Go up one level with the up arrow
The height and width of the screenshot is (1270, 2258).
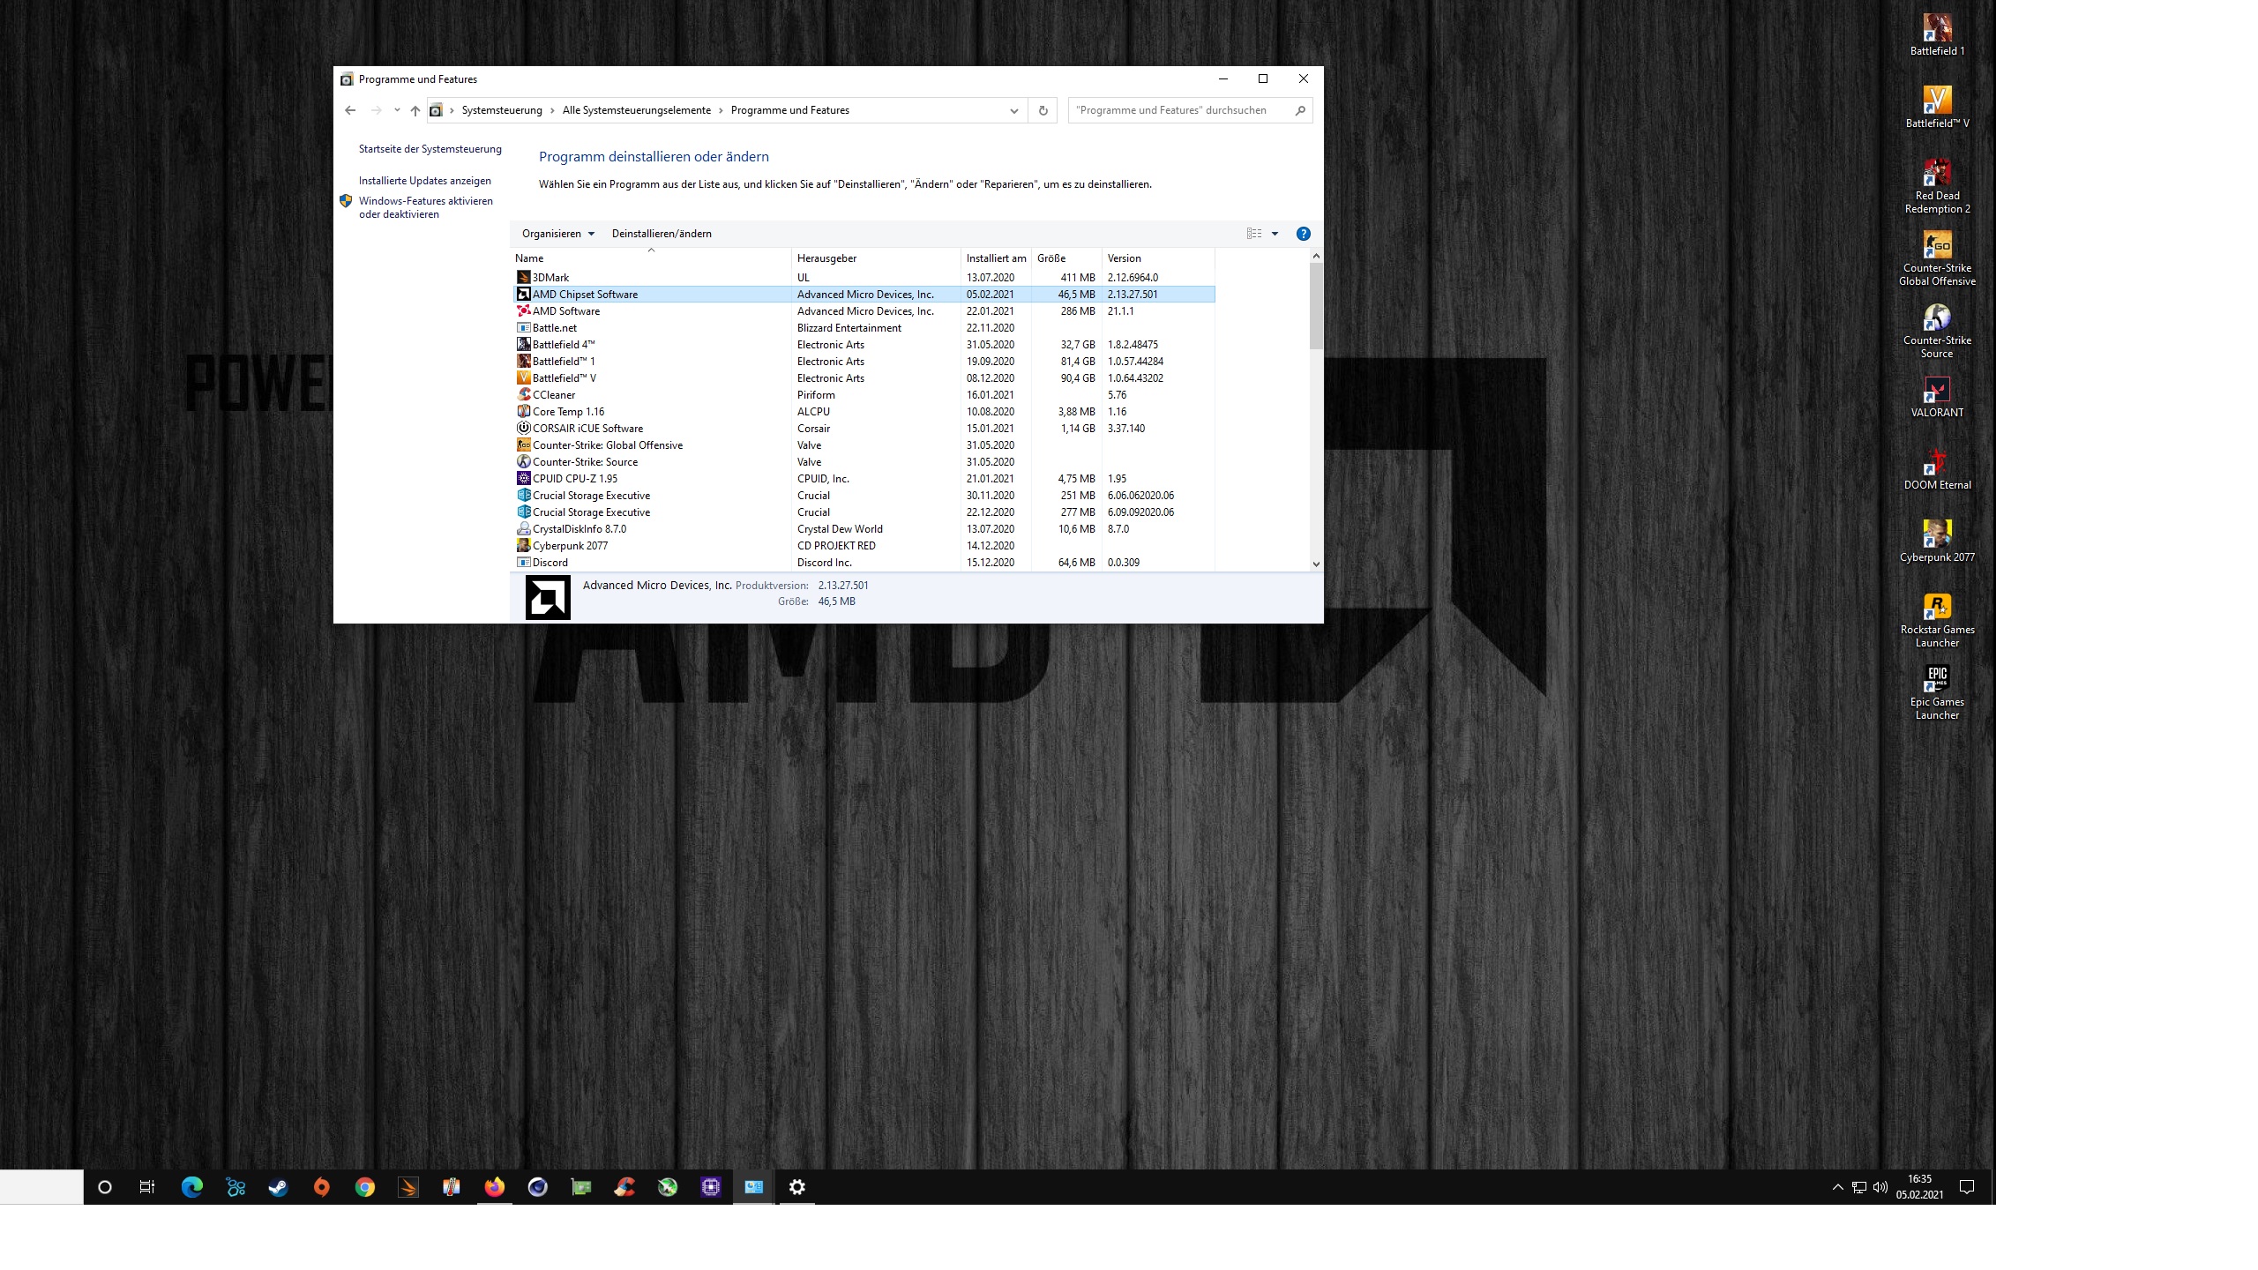tap(415, 110)
